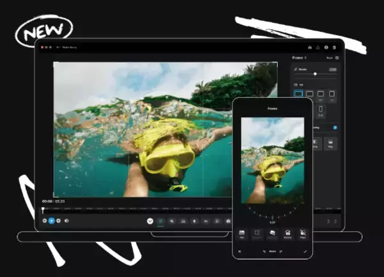
Task: Open the Aa text tool in laptop toolbar
Action: pos(205,221)
